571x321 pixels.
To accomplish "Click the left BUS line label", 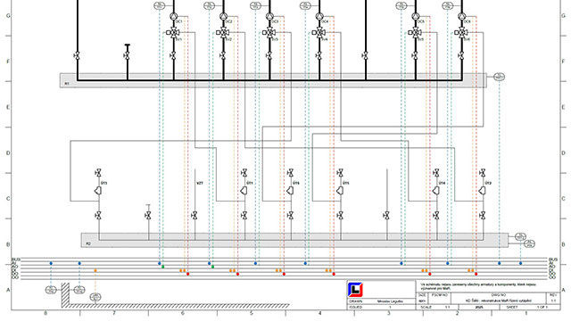I will tap(16, 259).
